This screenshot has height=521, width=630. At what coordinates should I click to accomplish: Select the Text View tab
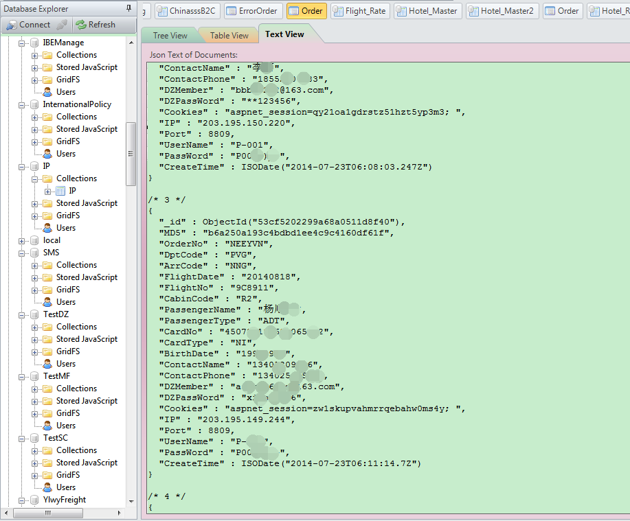pos(284,34)
